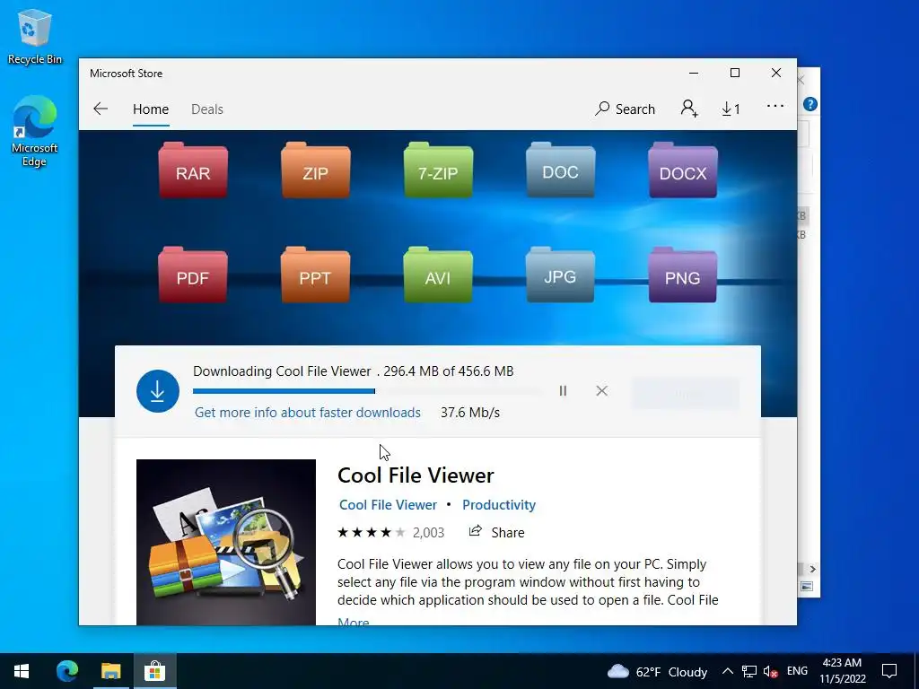The width and height of the screenshot is (919, 689).
Task: Open downloads and updates indicator
Action: (x=731, y=109)
